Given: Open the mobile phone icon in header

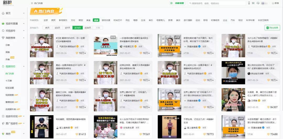Looking at the screenshot, I should (x=249, y=3).
